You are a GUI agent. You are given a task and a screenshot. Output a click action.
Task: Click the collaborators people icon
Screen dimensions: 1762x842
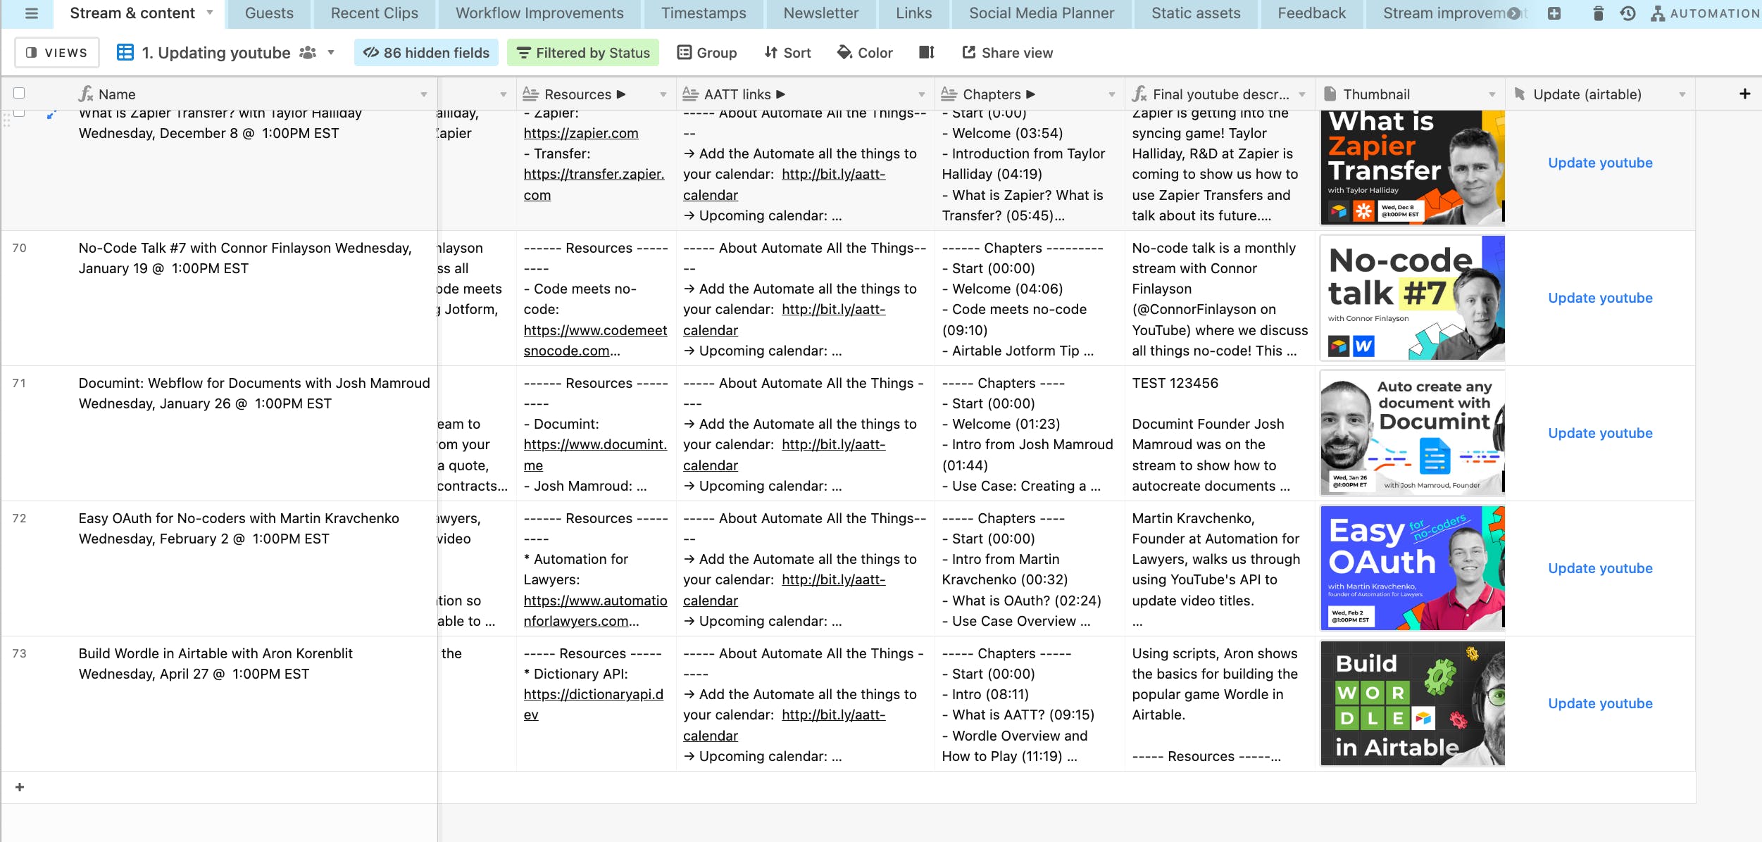tap(308, 53)
